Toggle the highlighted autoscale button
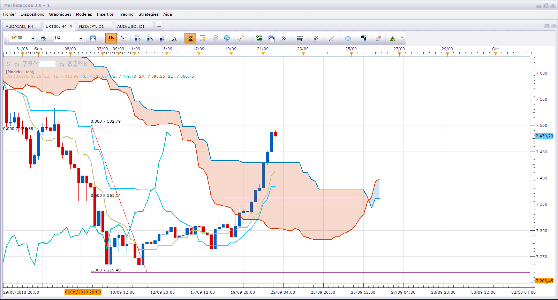Screen dimensions: 558x300 coord(190,38)
